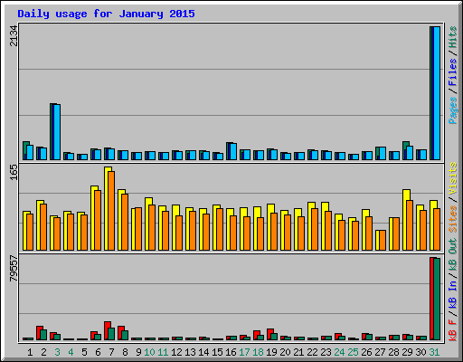
Task: Select the day 29 yellow visits bar
Action: tap(405, 220)
